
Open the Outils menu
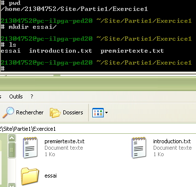click(x=16, y=96)
